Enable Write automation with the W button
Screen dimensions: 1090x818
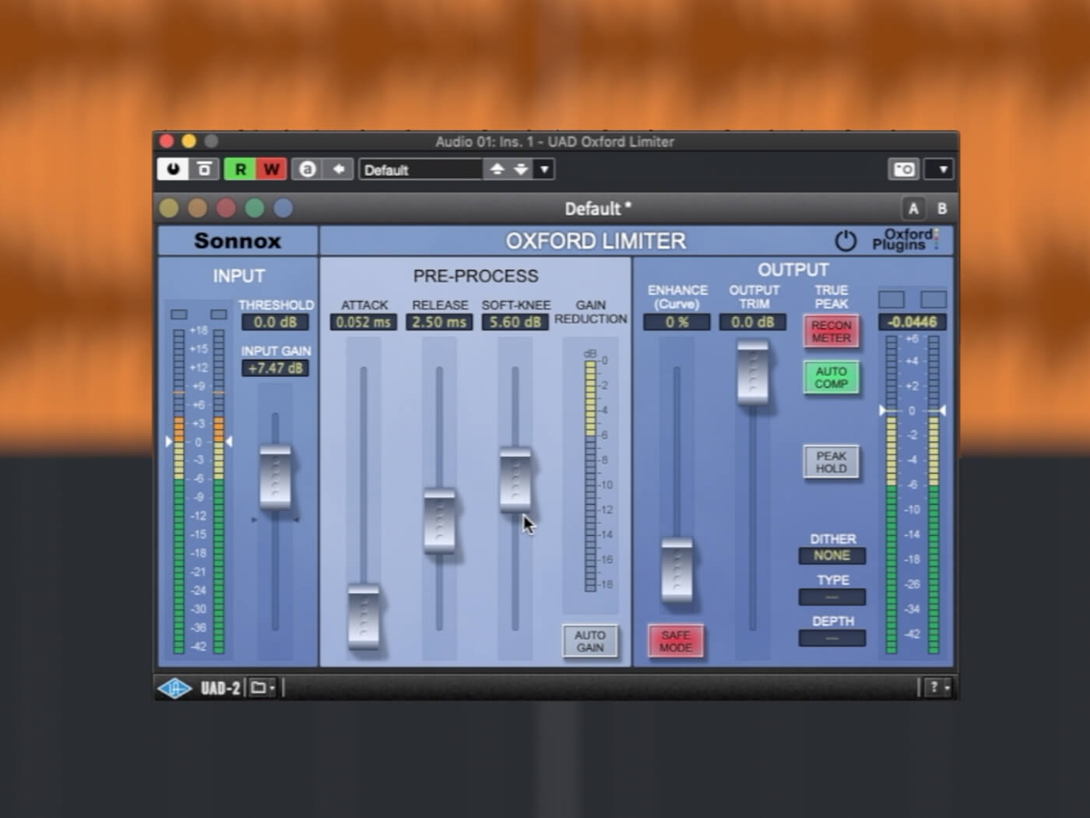(x=270, y=169)
